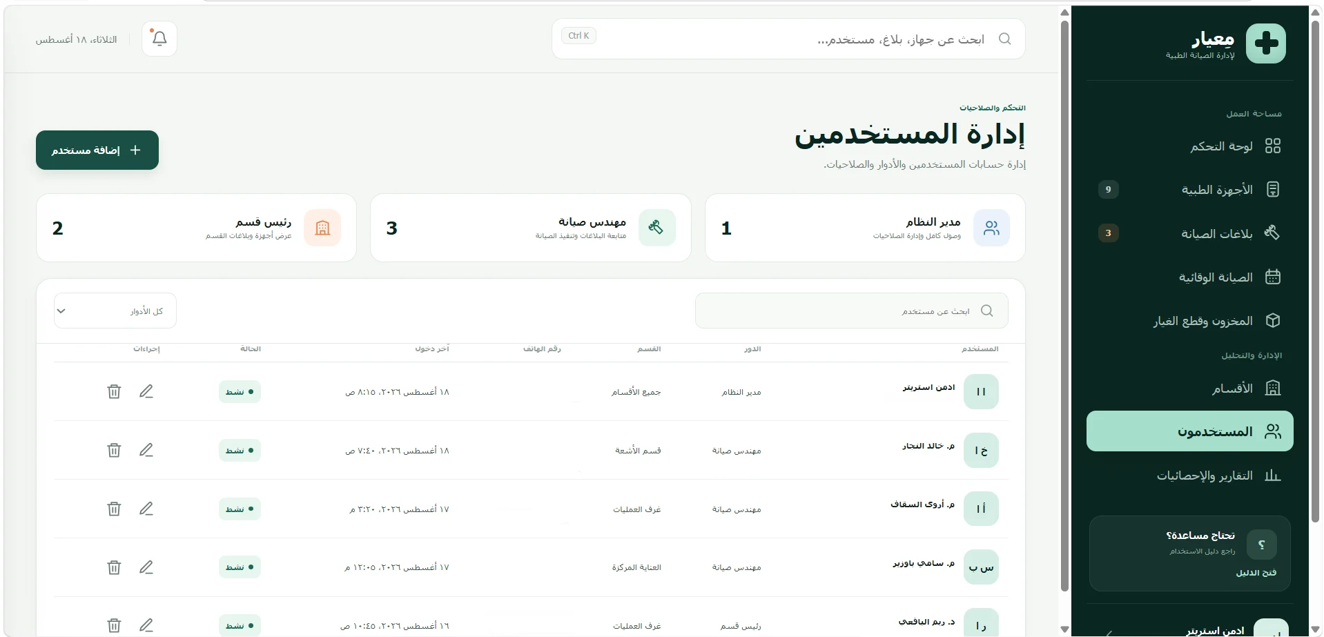Click the نشط status badge for ادمن استريتر
Viewport: 1324px width, 637px height.
pyautogui.click(x=240, y=391)
